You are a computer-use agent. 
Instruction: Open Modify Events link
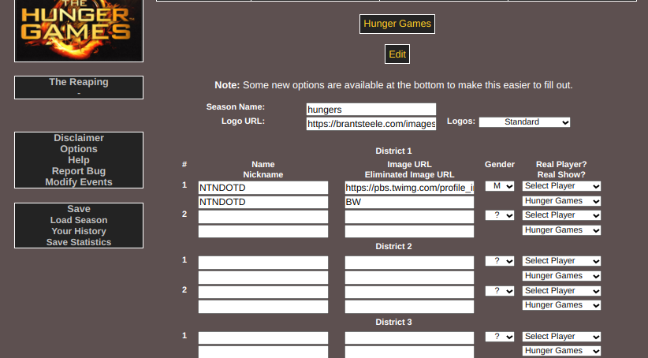click(79, 182)
